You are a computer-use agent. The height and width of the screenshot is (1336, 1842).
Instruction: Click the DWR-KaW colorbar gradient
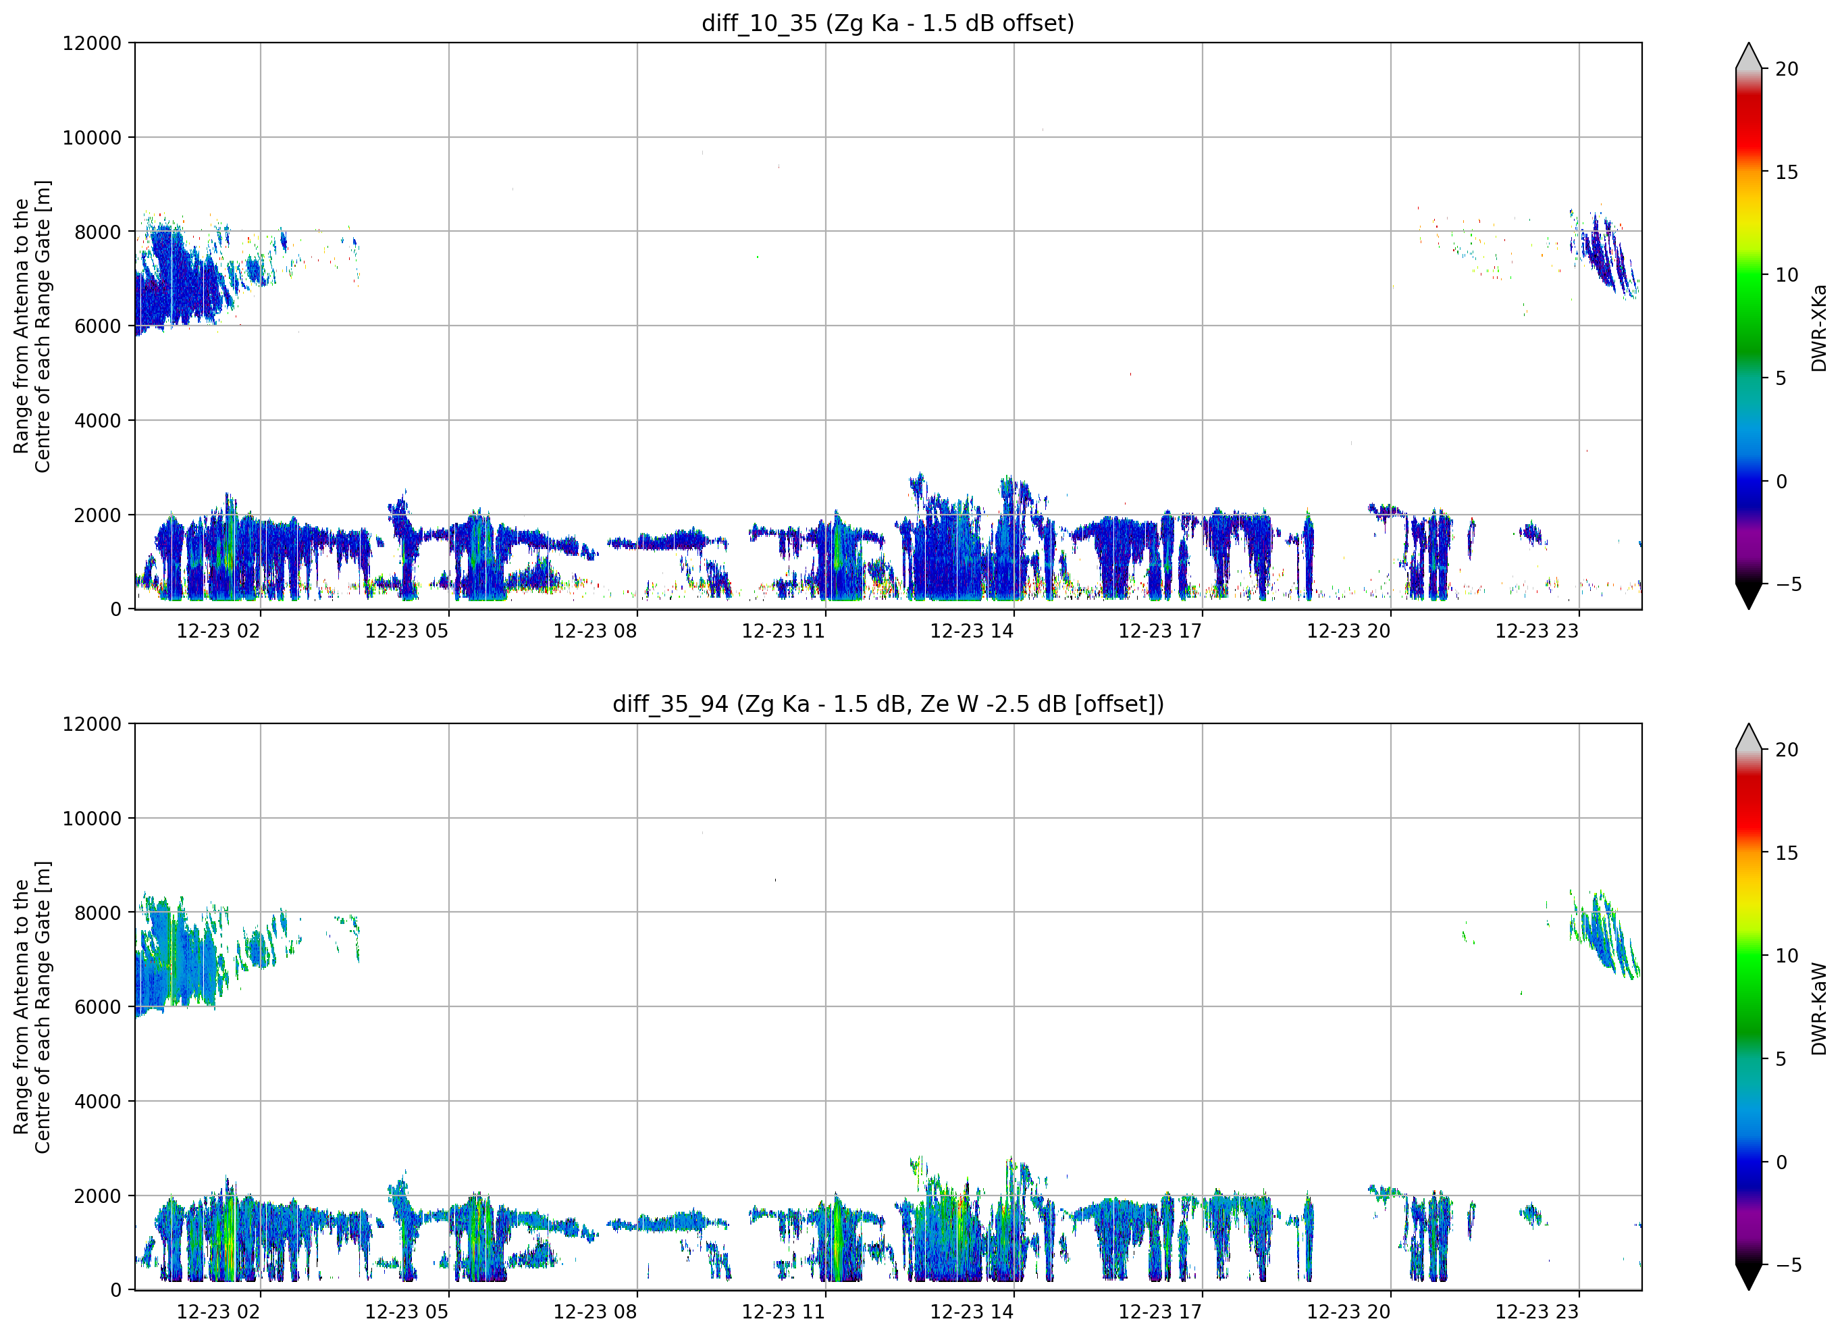[x=1749, y=1007]
